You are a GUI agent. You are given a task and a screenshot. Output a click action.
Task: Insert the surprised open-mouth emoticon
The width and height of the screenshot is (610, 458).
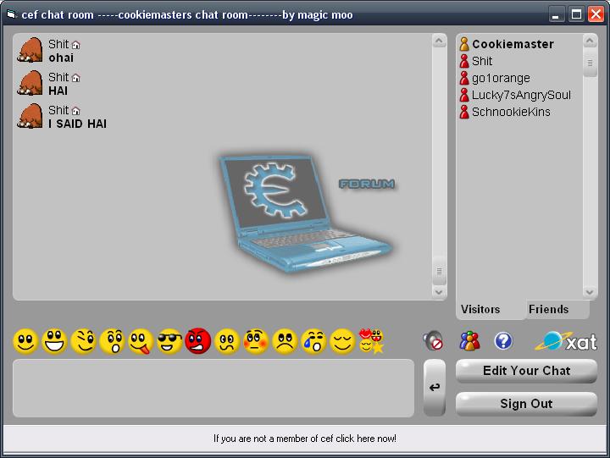point(112,342)
